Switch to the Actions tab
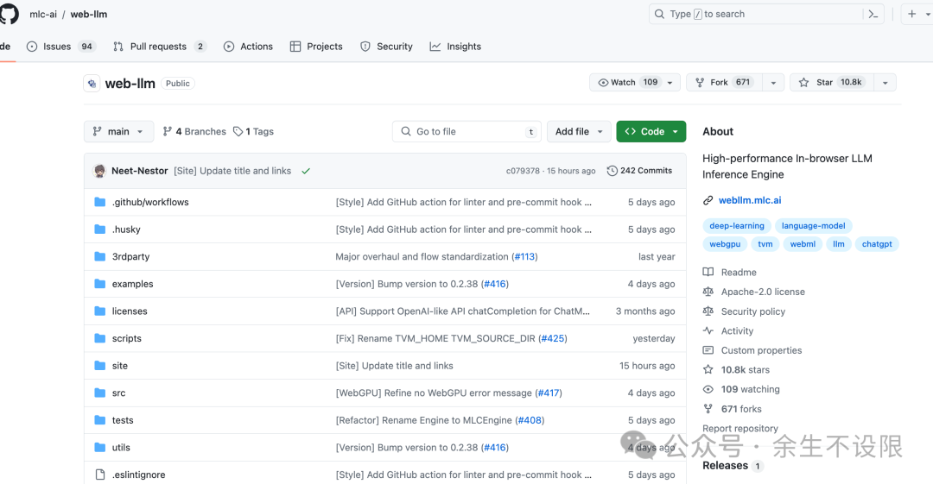Screen dimensions: 933x484 click(248, 47)
